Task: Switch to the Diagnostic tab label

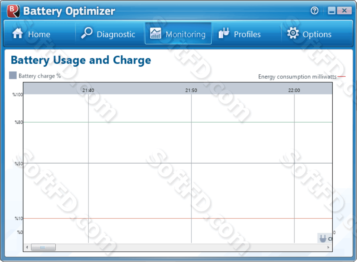Action: click(116, 34)
